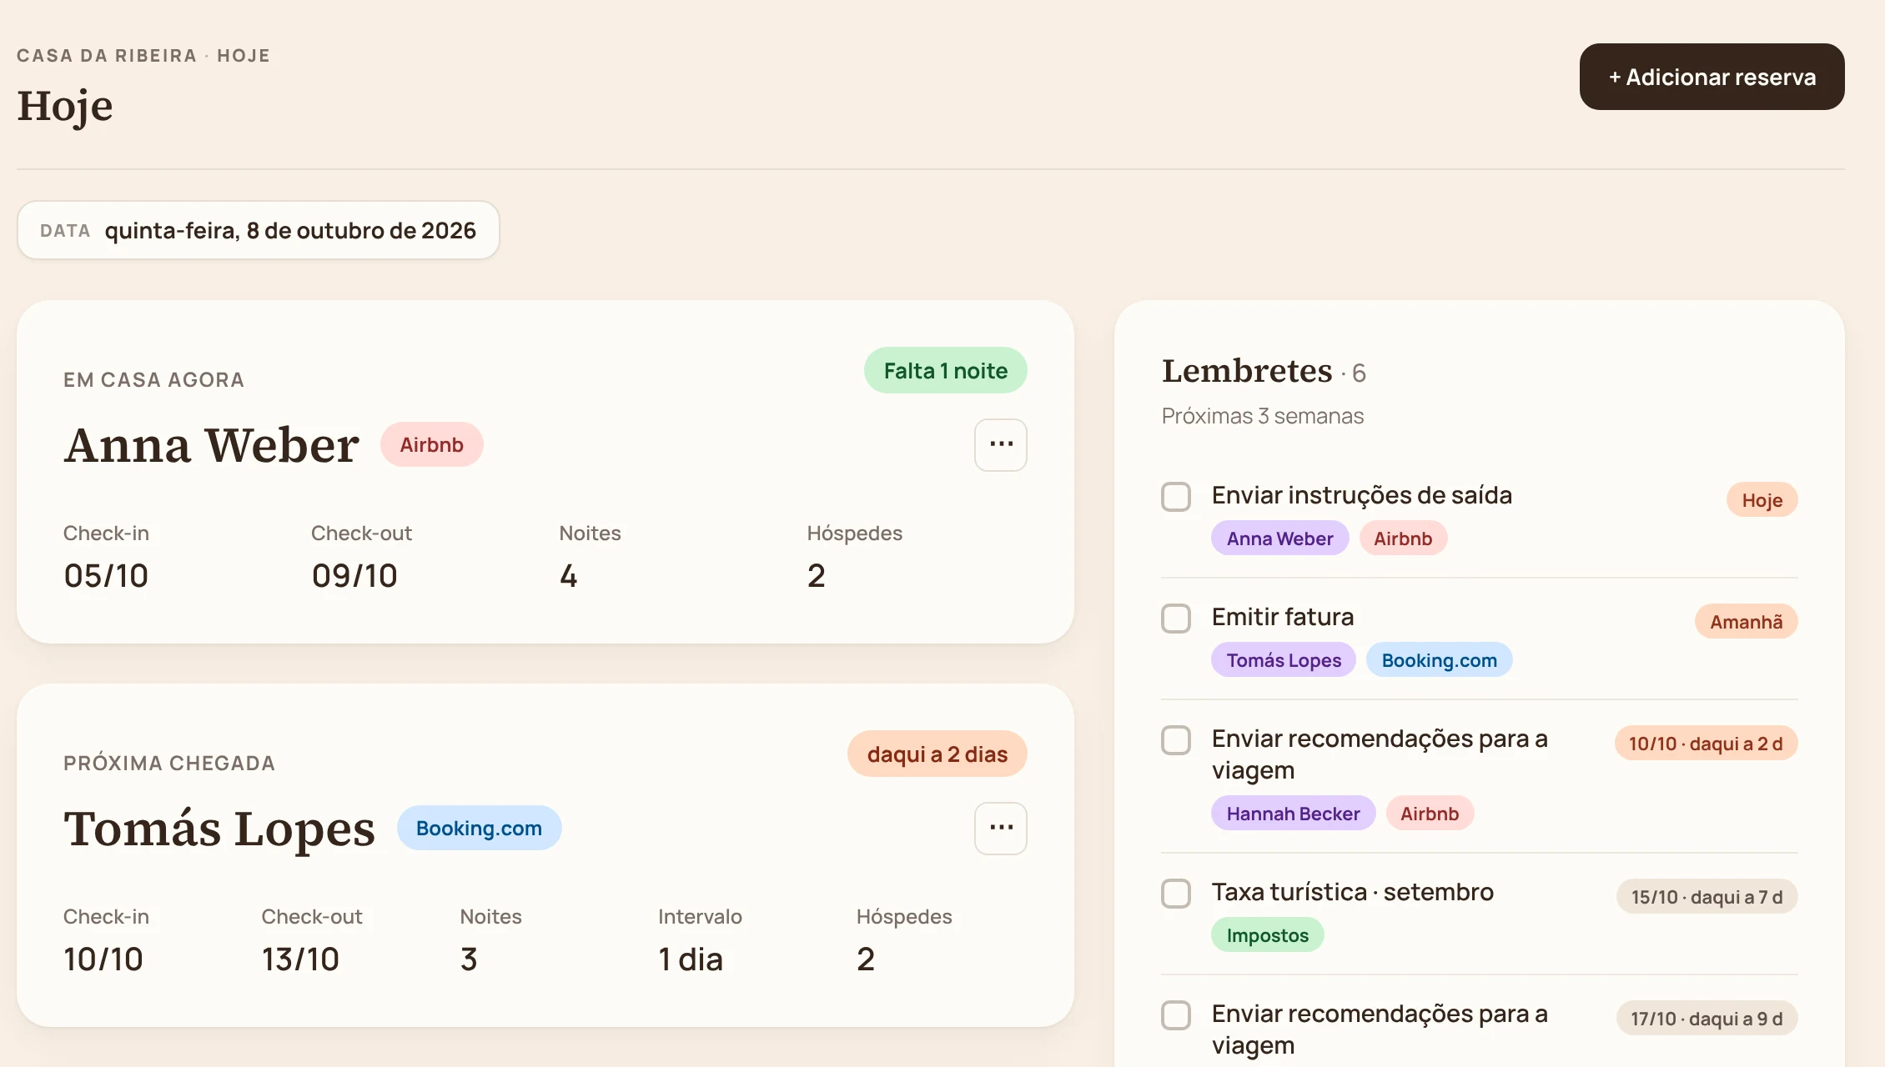The height and width of the screenshot is (1067, 1885).
Task: Check the 'Taxa turística · setembro' checkbox
Action: click(1176, 893)
